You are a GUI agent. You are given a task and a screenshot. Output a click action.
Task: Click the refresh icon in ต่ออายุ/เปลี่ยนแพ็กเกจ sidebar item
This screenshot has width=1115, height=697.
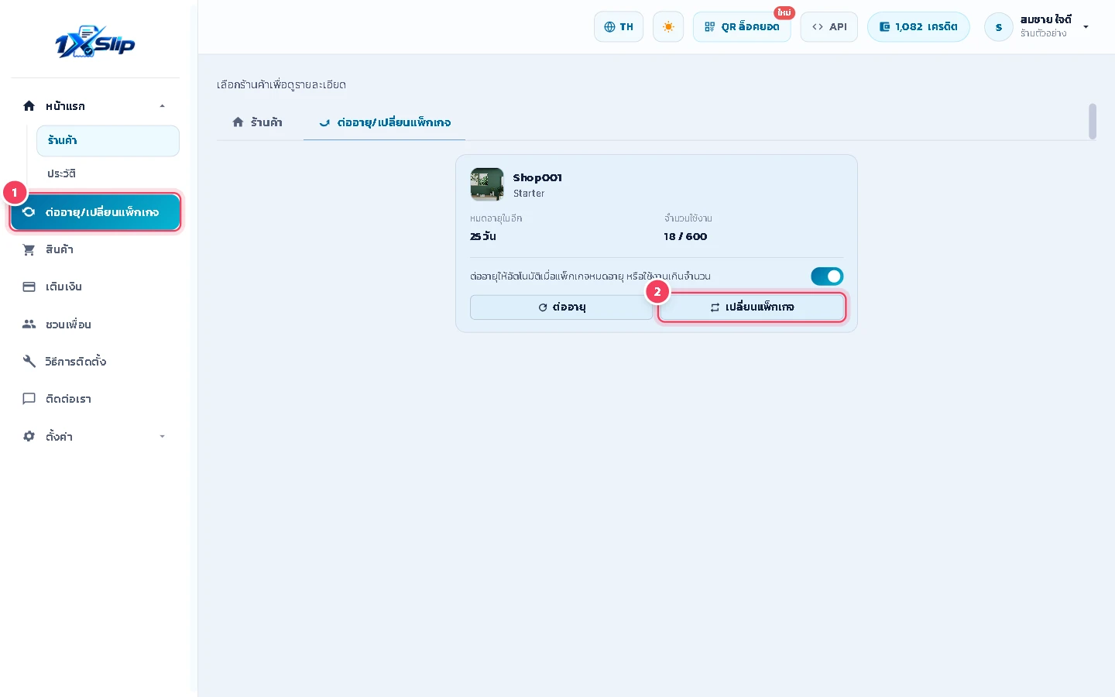[29, 211]
